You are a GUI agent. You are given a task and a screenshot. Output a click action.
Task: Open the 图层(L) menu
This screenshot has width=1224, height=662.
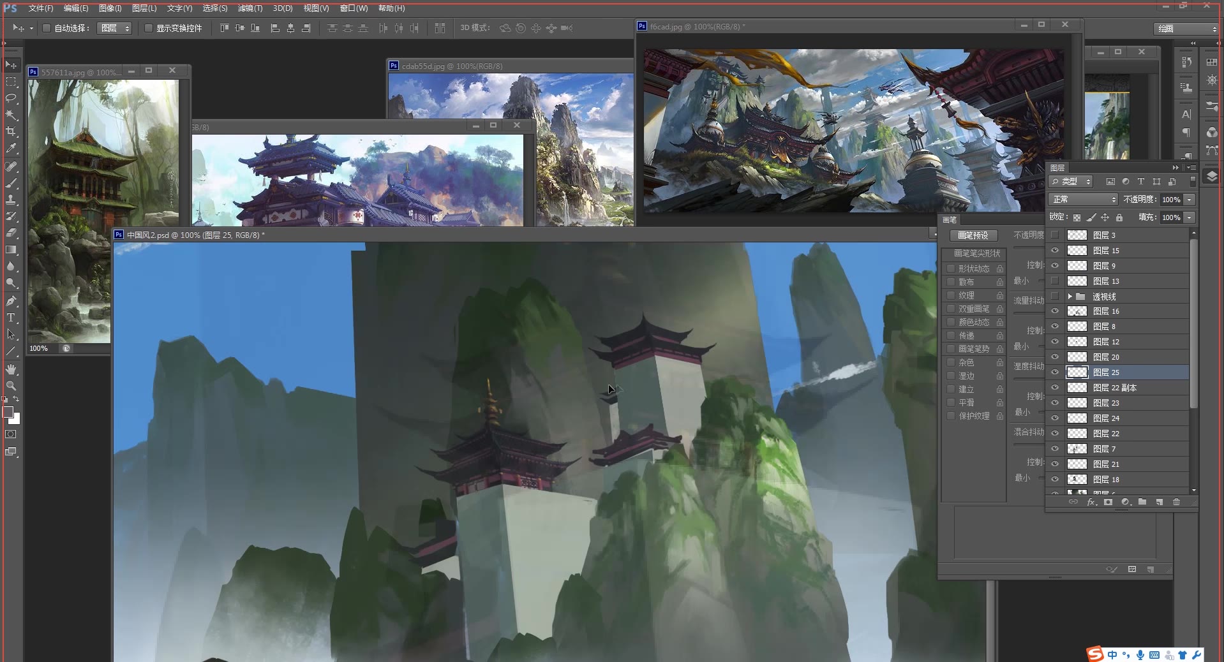(x=144, y=8)
